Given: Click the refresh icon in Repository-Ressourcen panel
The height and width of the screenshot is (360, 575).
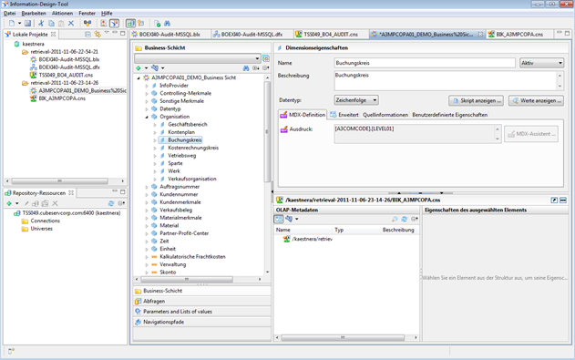Looking at the screenshot, I should [x=111, y=203].
